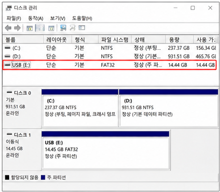Select the USB (E:) volume name
The height and width of the screenshot is (192, 220).
21,65
